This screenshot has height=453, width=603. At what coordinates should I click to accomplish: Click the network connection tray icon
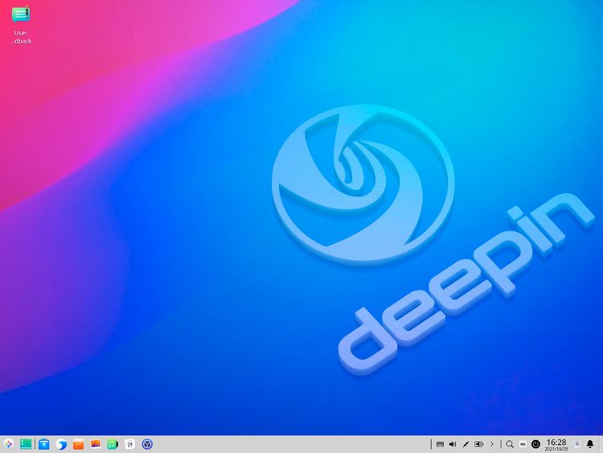point(466,444)
